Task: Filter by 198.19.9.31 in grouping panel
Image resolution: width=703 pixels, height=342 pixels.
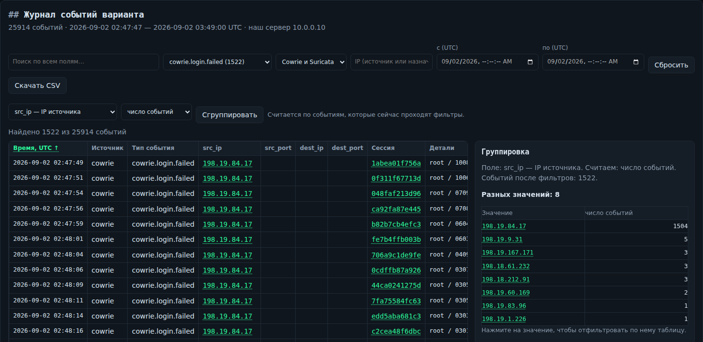Action: point(502,239)
